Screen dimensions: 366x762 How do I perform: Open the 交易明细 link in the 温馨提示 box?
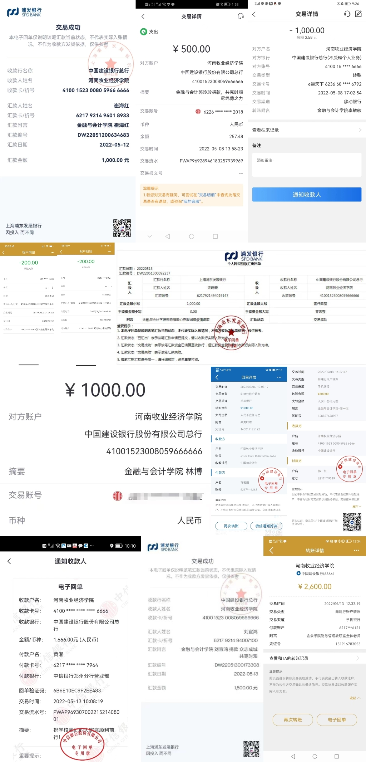click(208, 195)
